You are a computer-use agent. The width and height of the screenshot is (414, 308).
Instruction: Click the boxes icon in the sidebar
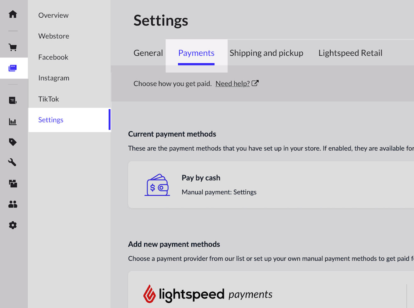[x=13, y=183]
